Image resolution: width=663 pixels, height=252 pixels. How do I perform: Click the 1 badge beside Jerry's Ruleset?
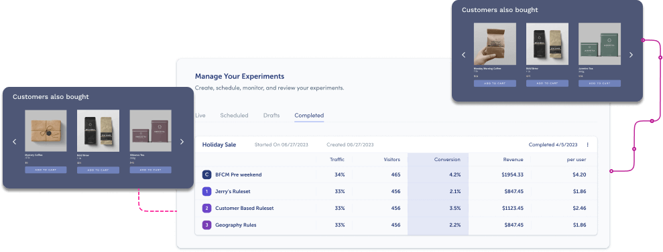(206, 191)
